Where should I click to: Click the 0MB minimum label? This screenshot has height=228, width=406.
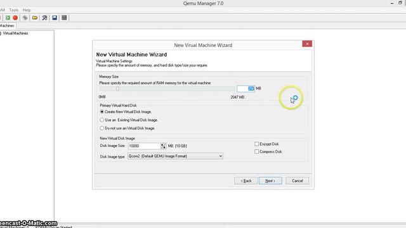coord(102,97)
